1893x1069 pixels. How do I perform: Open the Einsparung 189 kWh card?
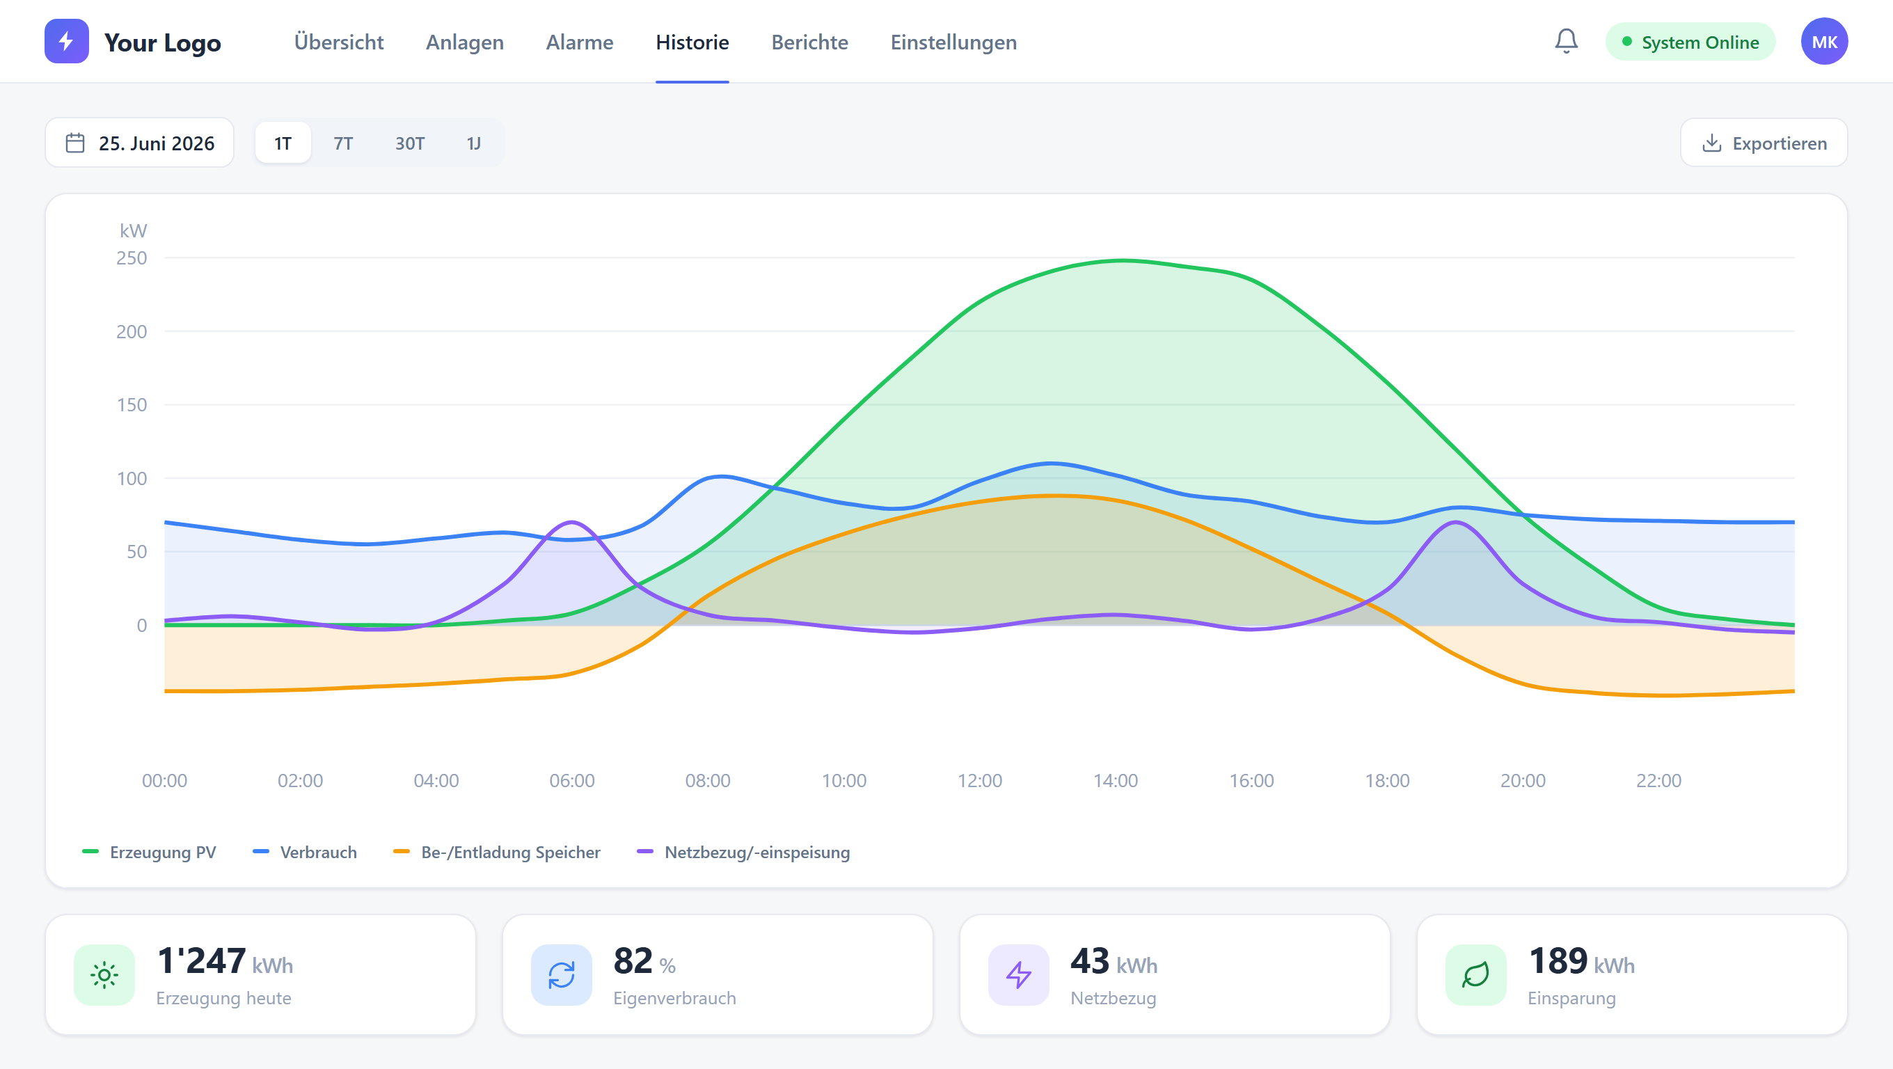(x=1631, y=975)
